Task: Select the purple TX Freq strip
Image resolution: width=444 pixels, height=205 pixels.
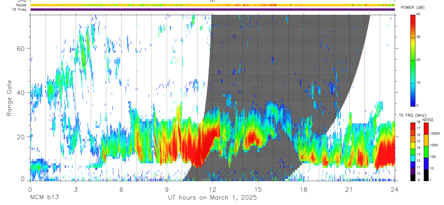Action: click(213, 9)
